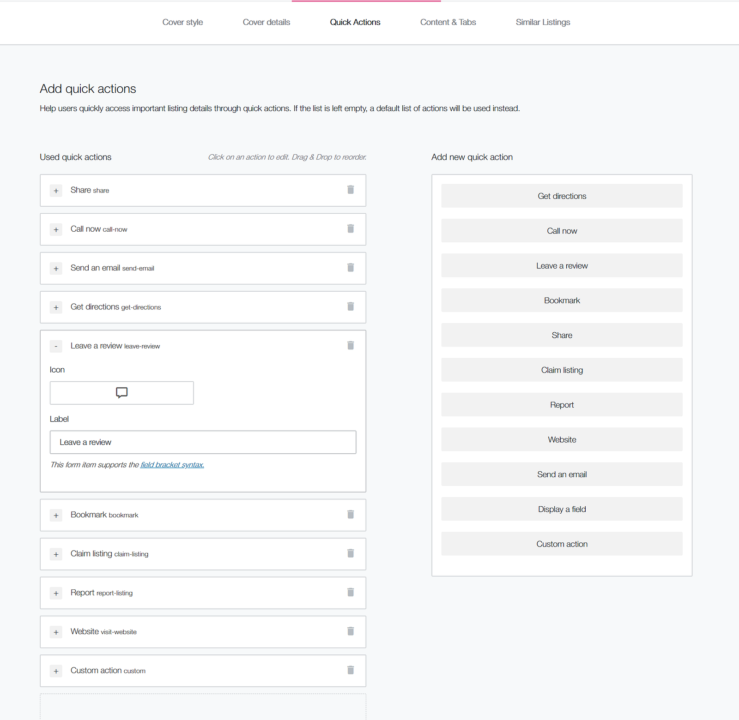This screenshot has height=720, width=739.
Task: Trash the Custom action entry
Action: click(351, 670)
